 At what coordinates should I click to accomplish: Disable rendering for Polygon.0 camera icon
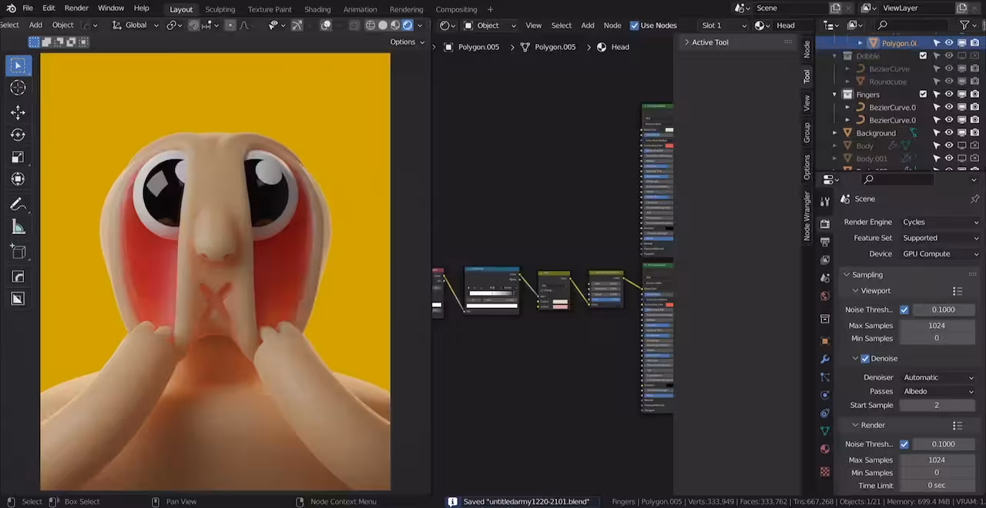pyautogui.click(x=974, y=43)
